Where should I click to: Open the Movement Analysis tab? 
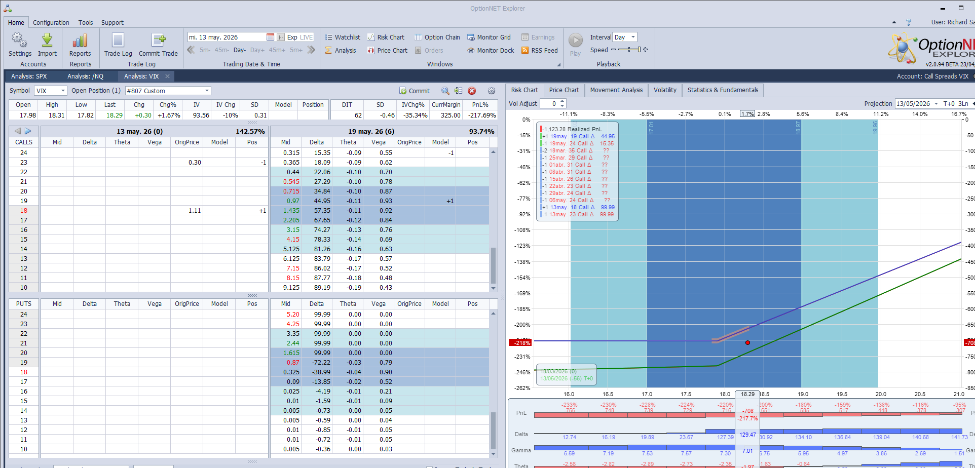click(616, 90)
